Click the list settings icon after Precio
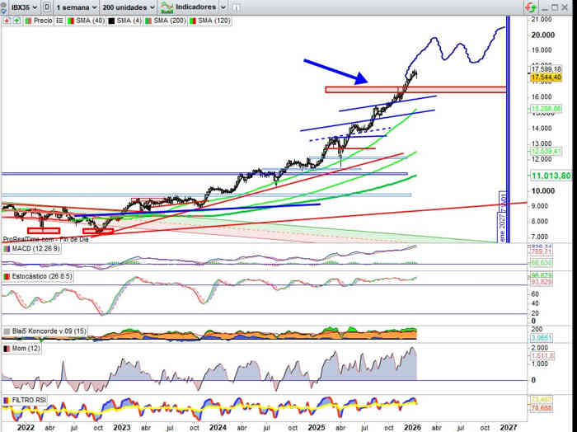Screen dimensions: 577x432 pyautogui.click(x=58, y=21)
